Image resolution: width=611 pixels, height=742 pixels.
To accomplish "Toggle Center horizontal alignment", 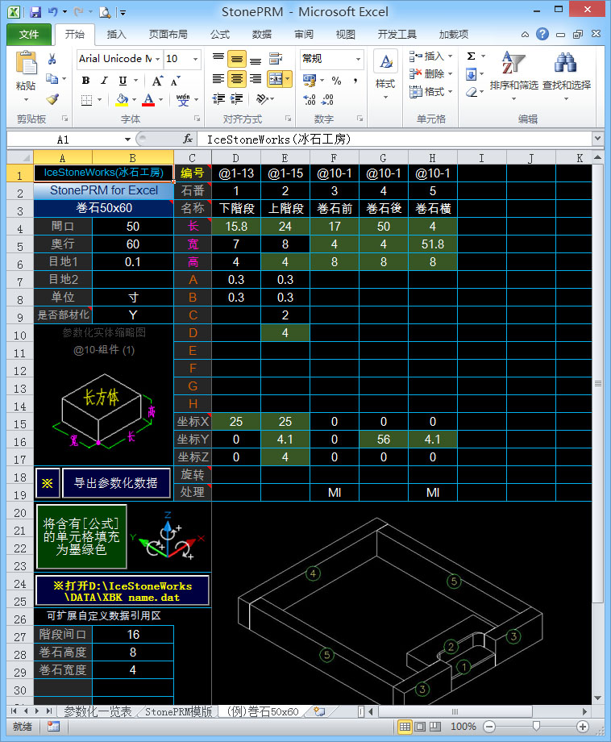I will point(236,78).
